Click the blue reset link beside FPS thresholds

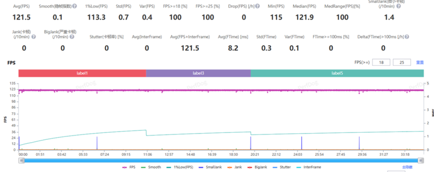coord(420,62)
